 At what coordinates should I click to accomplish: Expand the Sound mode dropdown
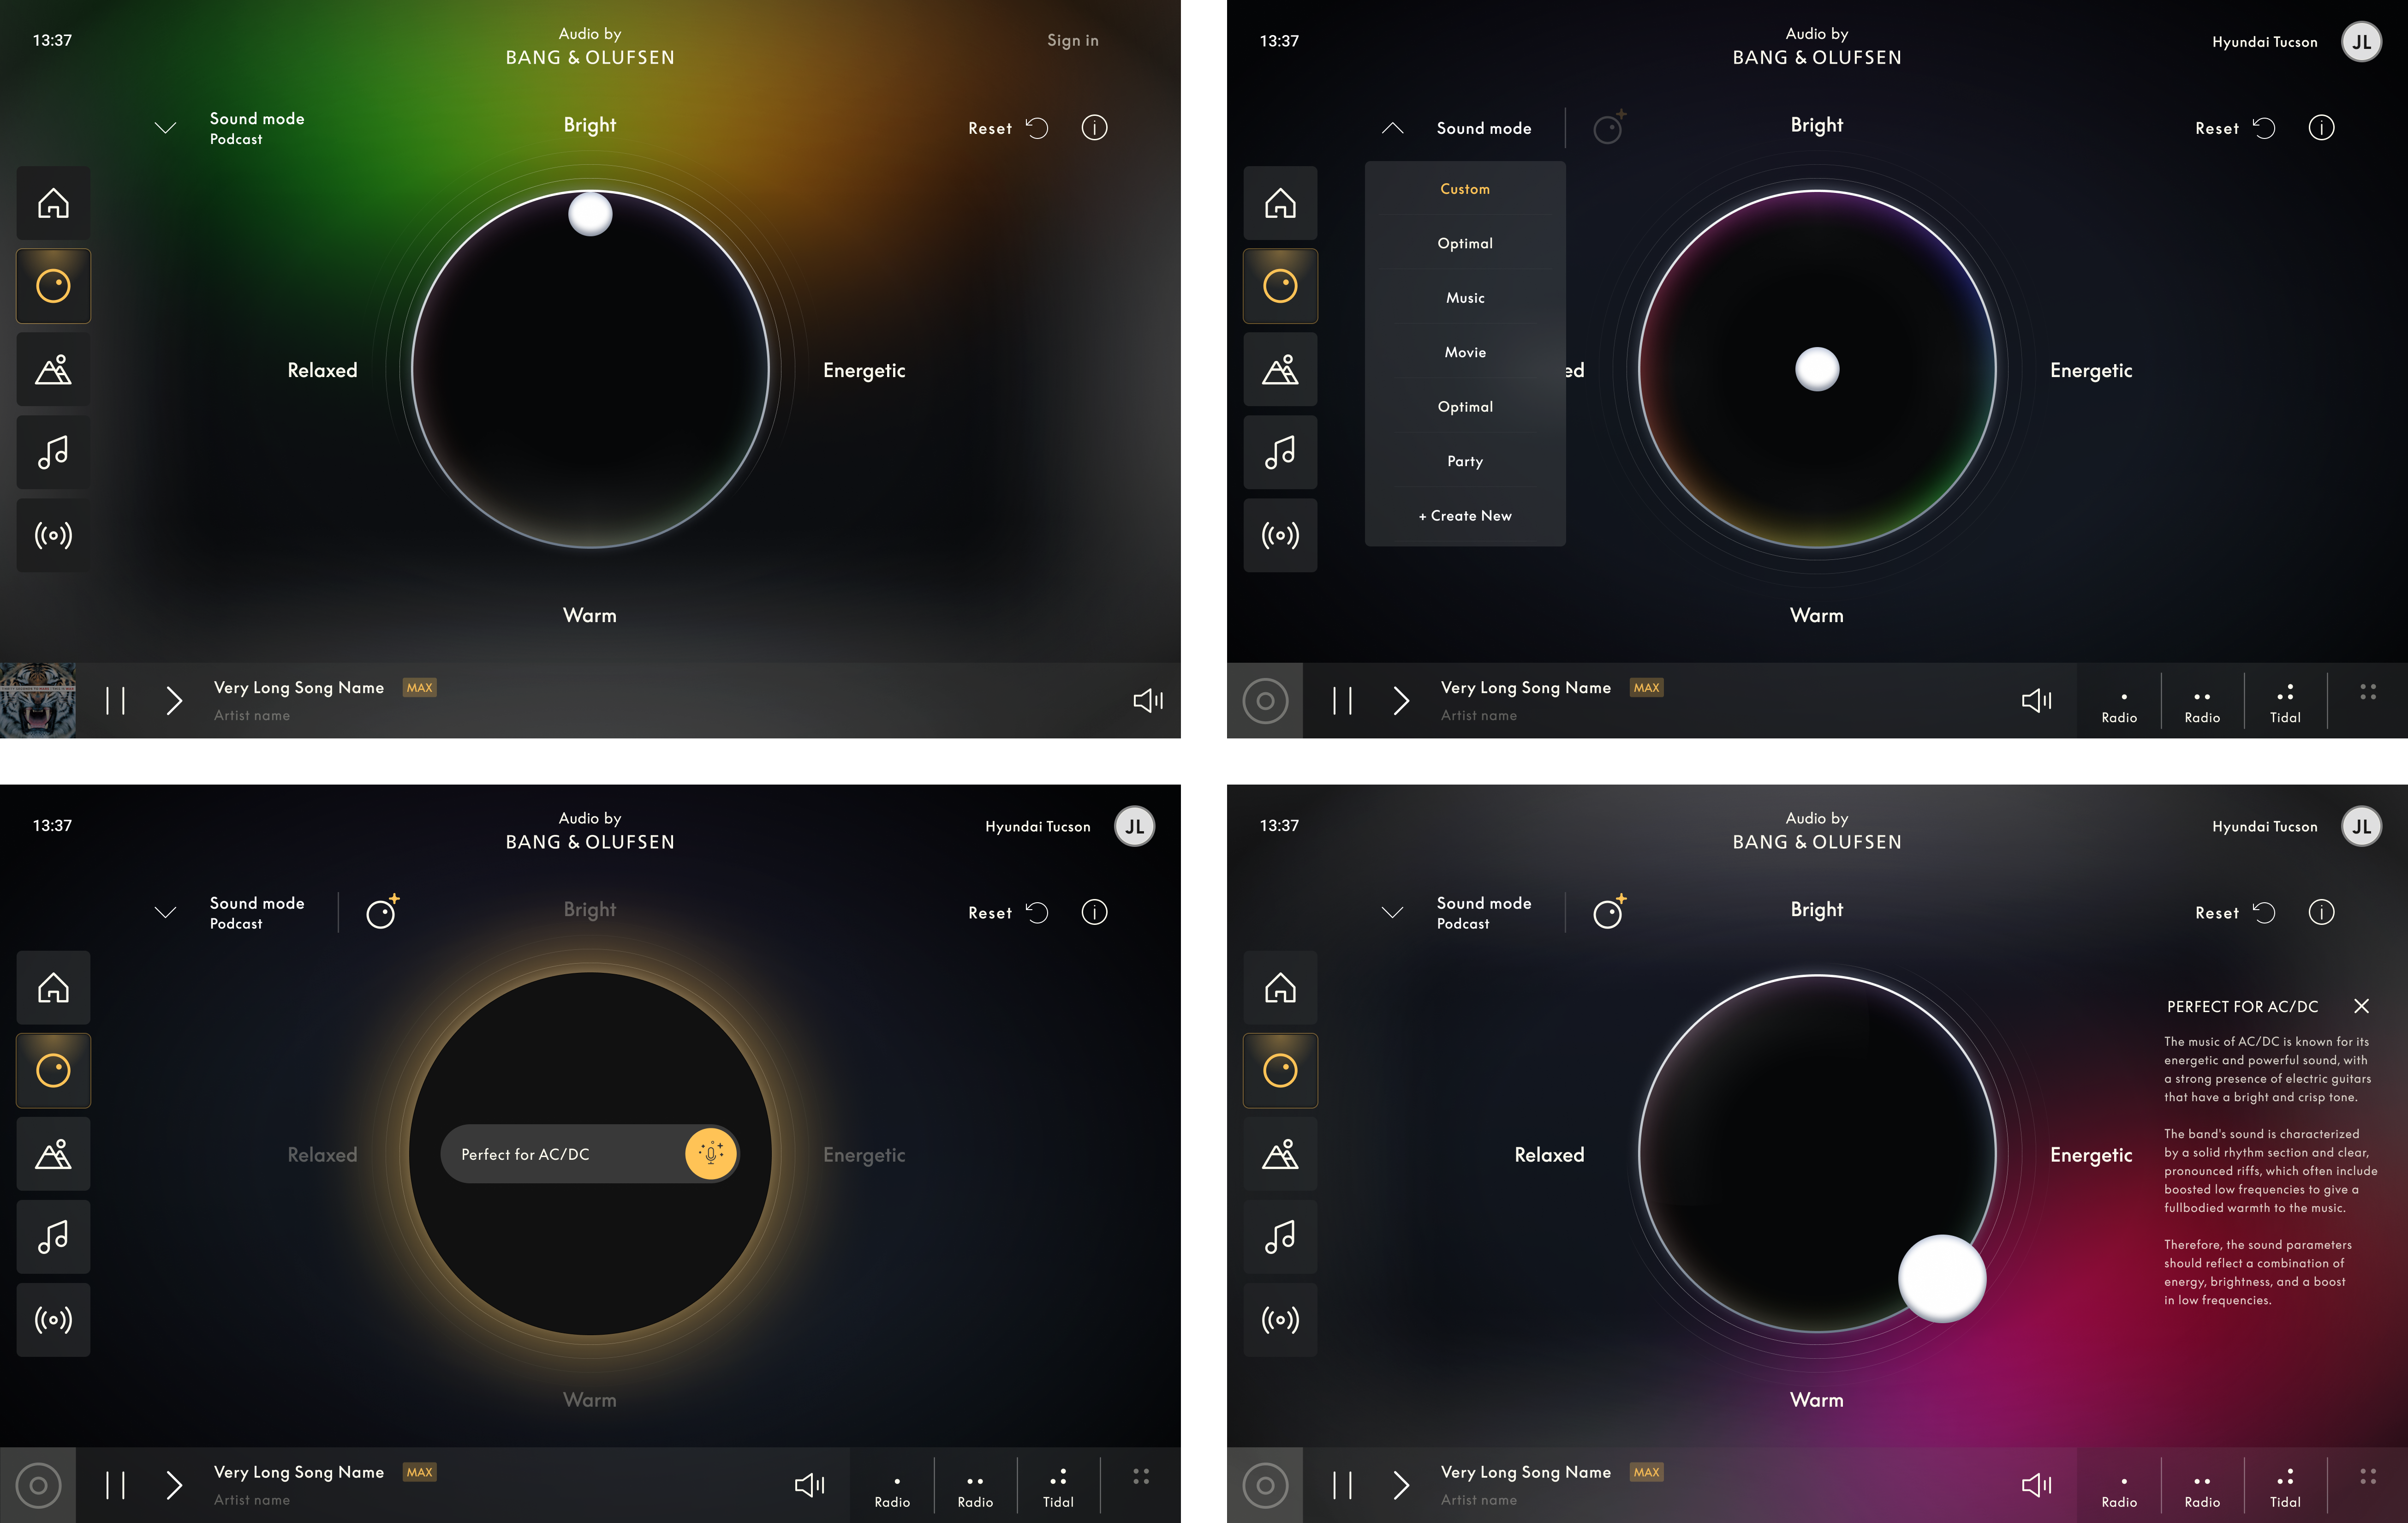166,128
